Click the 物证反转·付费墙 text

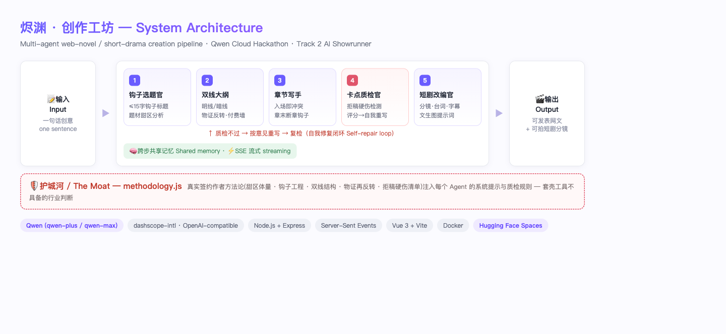pos(223,115)
